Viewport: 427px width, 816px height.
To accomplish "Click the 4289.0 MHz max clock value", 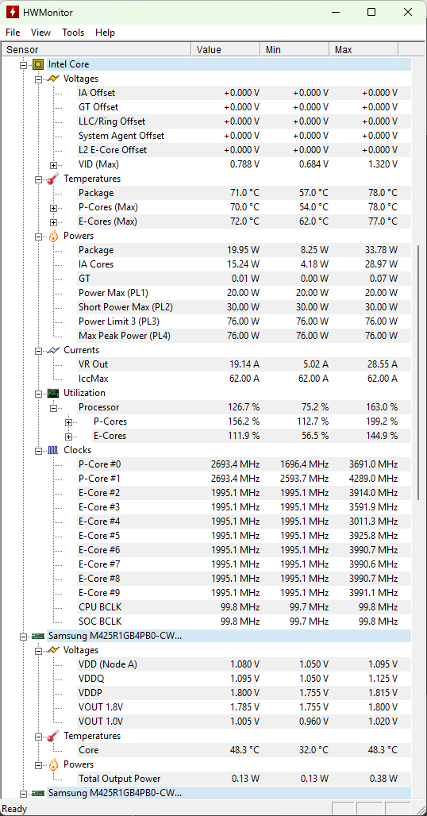I will coord(374,479).
